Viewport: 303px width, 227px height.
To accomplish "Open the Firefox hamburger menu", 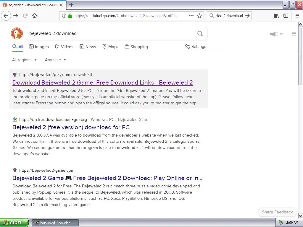I will click(x=297, y=16).
